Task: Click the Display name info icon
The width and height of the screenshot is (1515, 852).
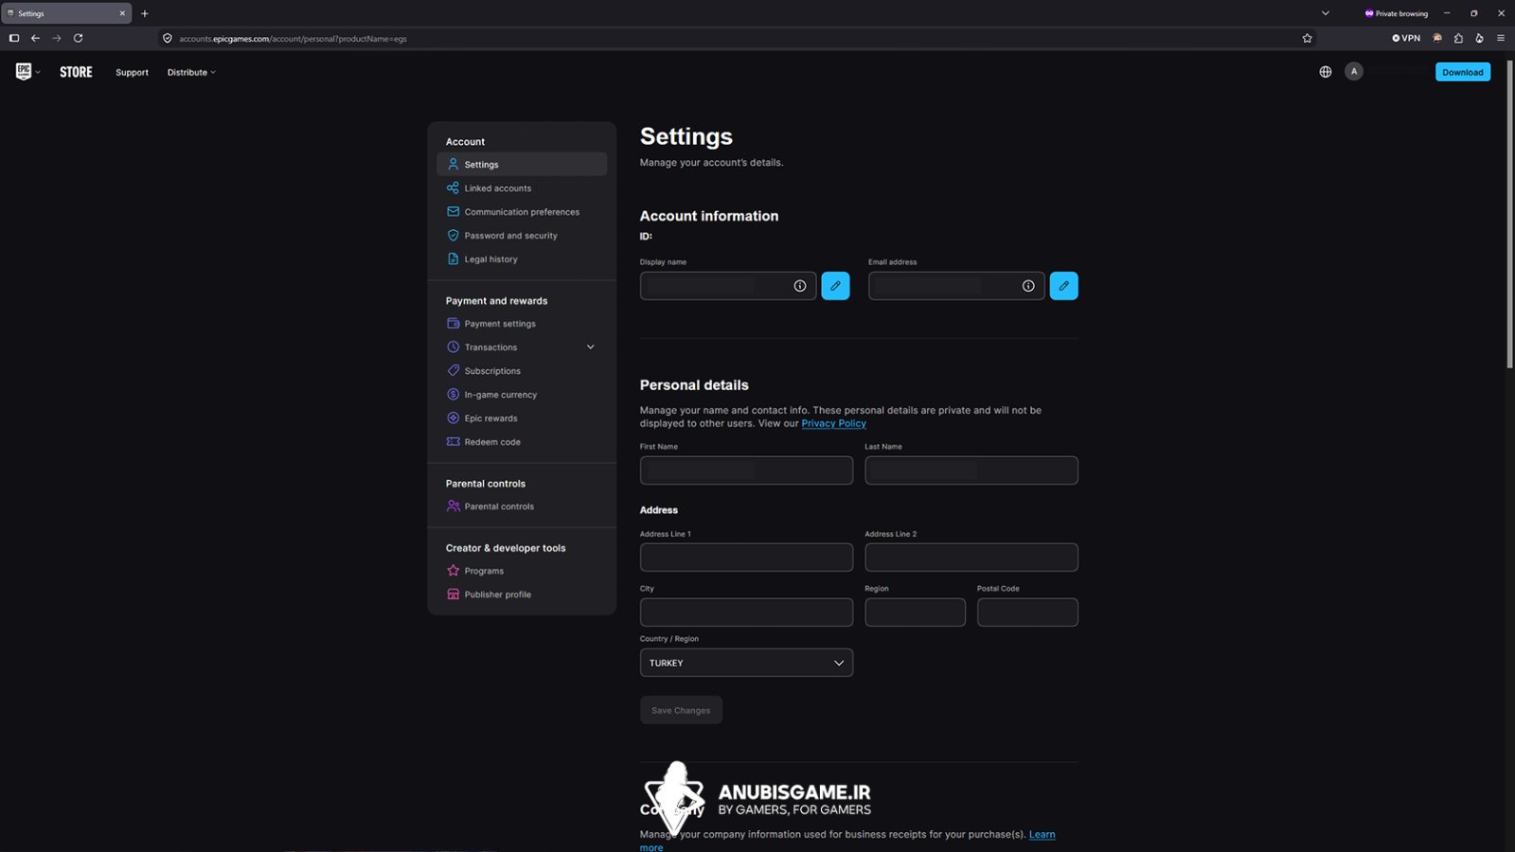Action: [800, 286]
